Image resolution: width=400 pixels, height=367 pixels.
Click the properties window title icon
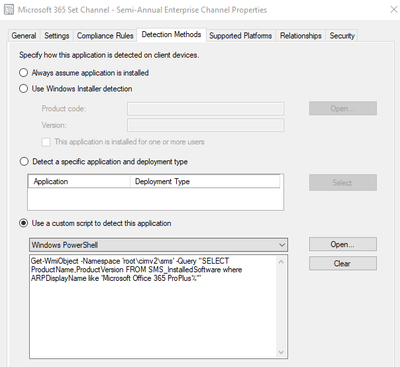[10, 10]
